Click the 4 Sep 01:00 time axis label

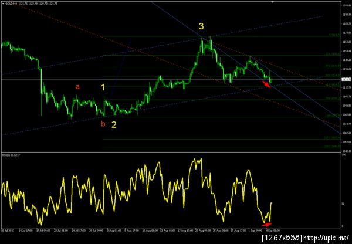pyautogui.click(x=272, y=231)
